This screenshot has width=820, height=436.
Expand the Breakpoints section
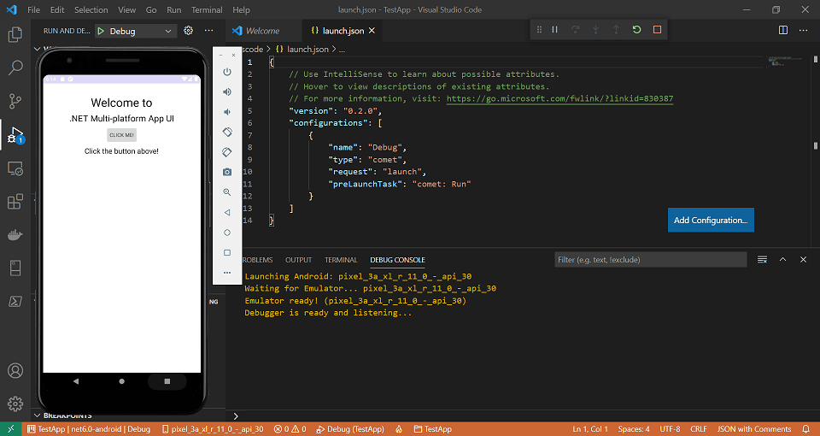point(37,415)
